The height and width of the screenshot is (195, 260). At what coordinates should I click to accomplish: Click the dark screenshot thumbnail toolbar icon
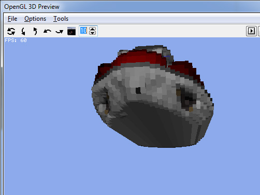coord(71,31)
